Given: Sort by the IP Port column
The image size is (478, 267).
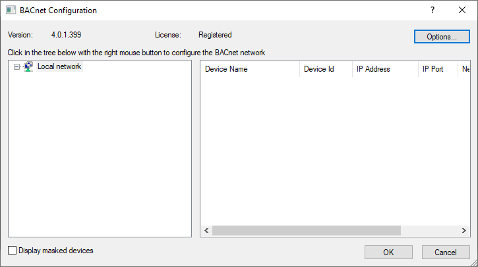Looking at the screenshot, I should [433, 69].
